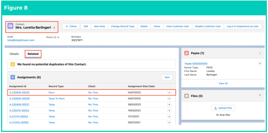
Task: Switch to the Details tab
Action: pyautogui.click(x=14, y=54)
